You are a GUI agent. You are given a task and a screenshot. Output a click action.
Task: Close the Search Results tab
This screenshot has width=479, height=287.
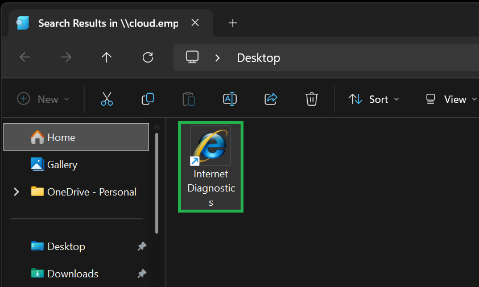[195, 23]
